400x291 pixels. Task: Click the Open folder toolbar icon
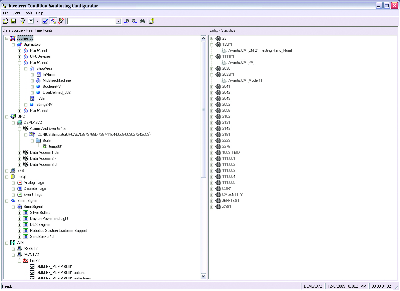click(x=5, y=21)
